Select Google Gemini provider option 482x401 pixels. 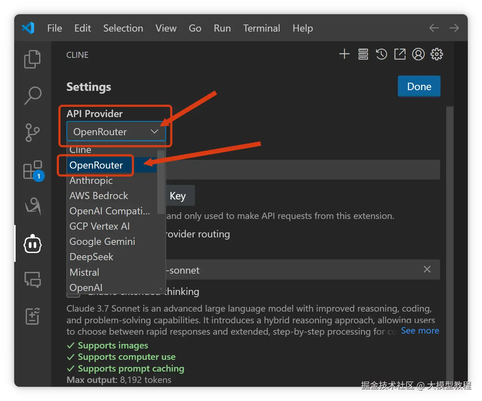[x=102, y=242]
